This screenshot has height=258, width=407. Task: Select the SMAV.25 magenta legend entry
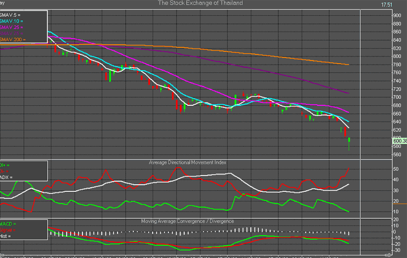tap(11, 27)
